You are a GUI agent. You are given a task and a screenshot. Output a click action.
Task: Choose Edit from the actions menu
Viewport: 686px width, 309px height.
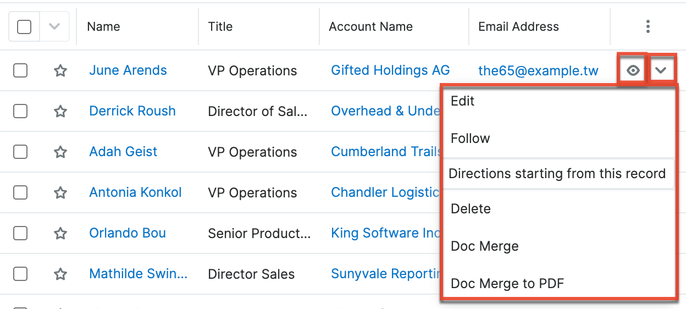tap(463, 101)
